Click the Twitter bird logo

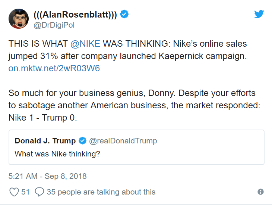click(x=259, y=14)
